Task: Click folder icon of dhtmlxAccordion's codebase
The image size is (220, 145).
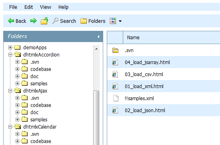Action: [25, 69]
